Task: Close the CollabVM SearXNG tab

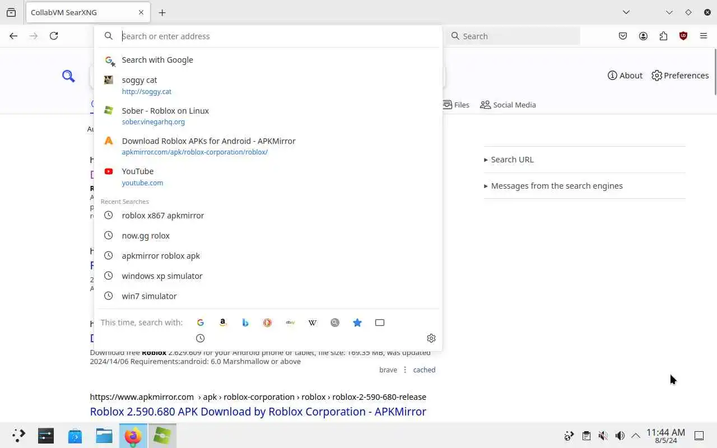Action: (x=141, y=12)
